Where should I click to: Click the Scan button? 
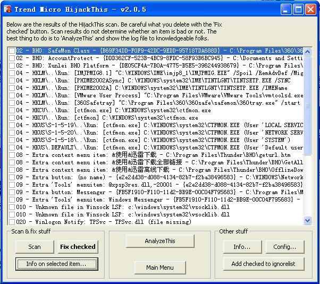coord(35,247)
